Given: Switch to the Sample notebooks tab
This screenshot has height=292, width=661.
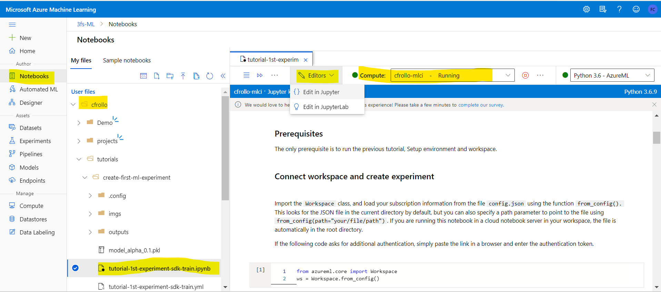Looking at the screenshot, I should (127, 60).
